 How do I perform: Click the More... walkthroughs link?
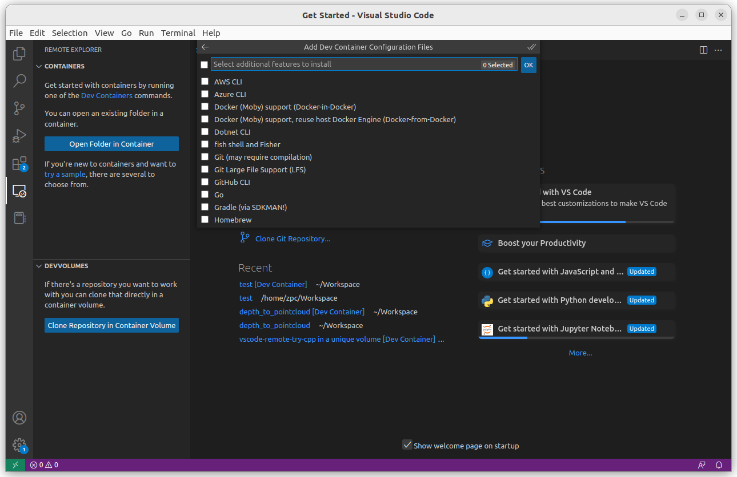point(580,353)
